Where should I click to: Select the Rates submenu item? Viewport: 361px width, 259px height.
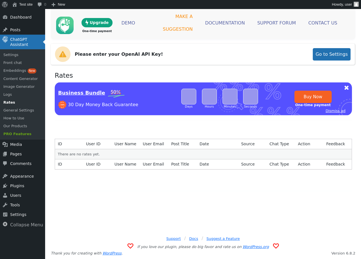9,102
